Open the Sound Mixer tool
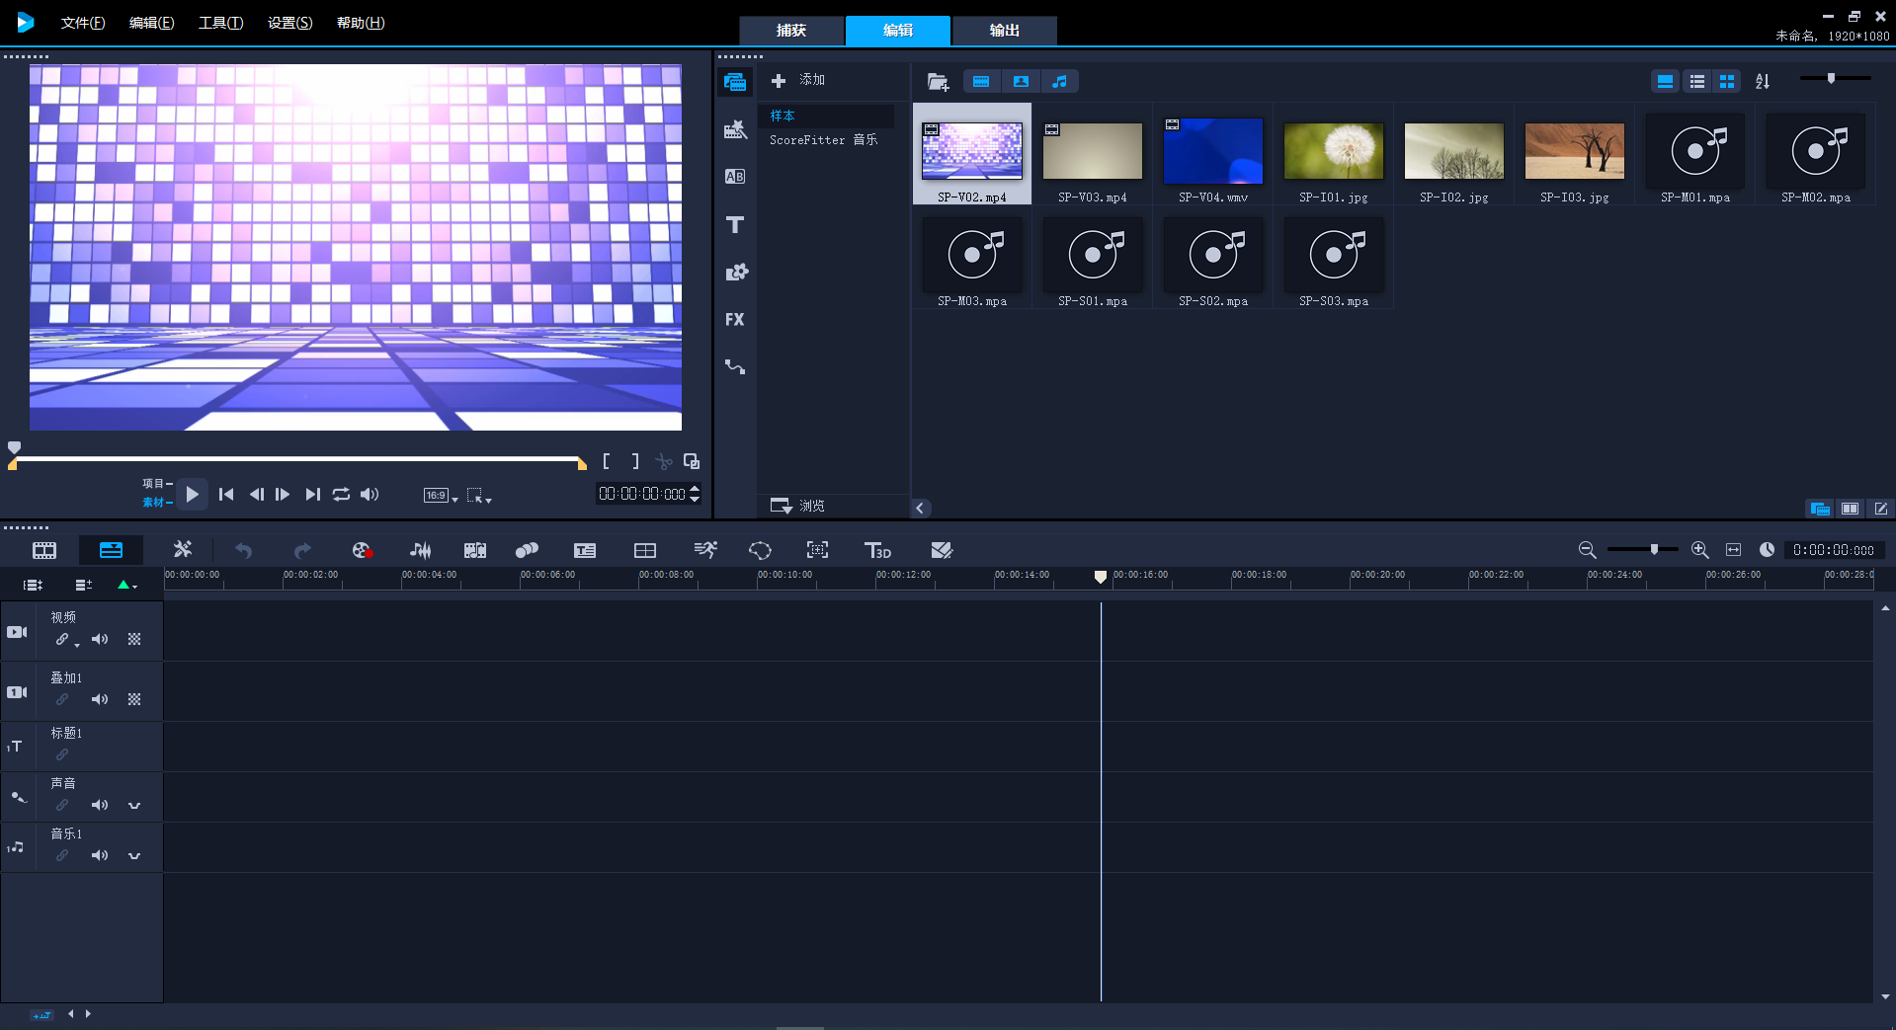1896x1030 pixels. click(420, 550)
